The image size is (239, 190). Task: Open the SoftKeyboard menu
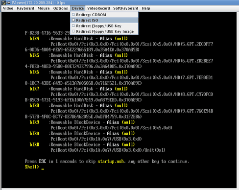tap(126, 8)
